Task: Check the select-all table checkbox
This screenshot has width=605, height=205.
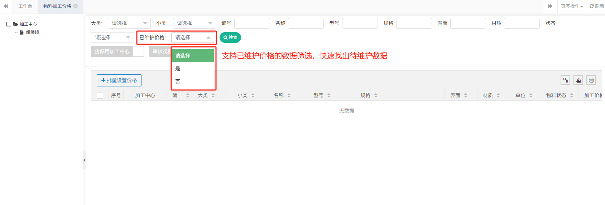Action: click(x=100, y=95)
